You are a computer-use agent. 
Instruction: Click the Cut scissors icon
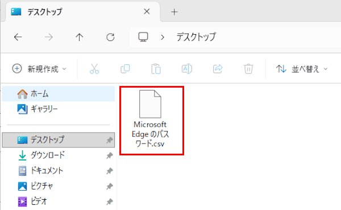point(94,69)
